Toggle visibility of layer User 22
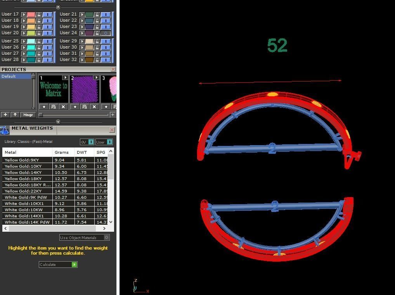The height and width of the screenshot is (295, 395). (106, 21)
